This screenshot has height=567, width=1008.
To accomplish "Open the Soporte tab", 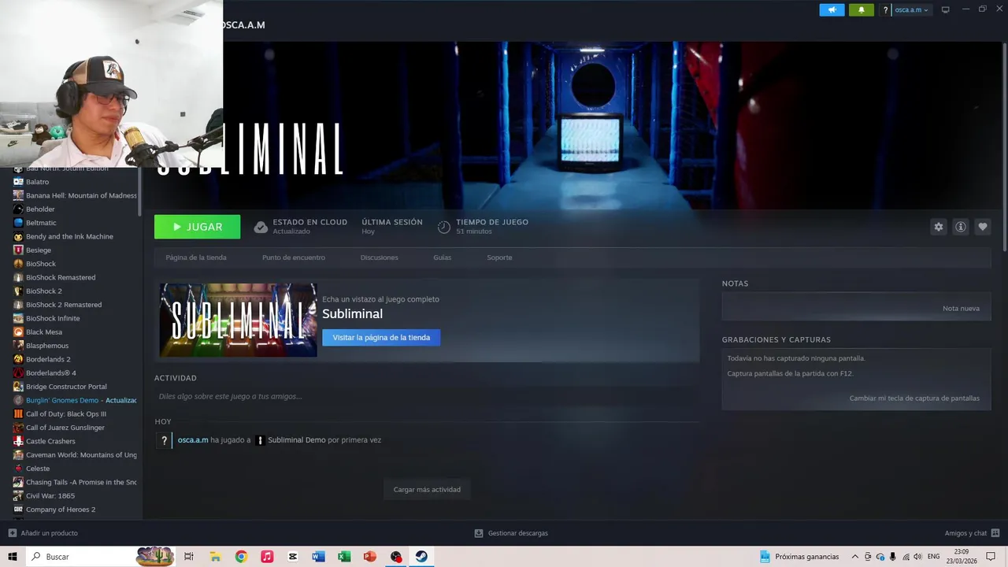I will tap(499, 258).
